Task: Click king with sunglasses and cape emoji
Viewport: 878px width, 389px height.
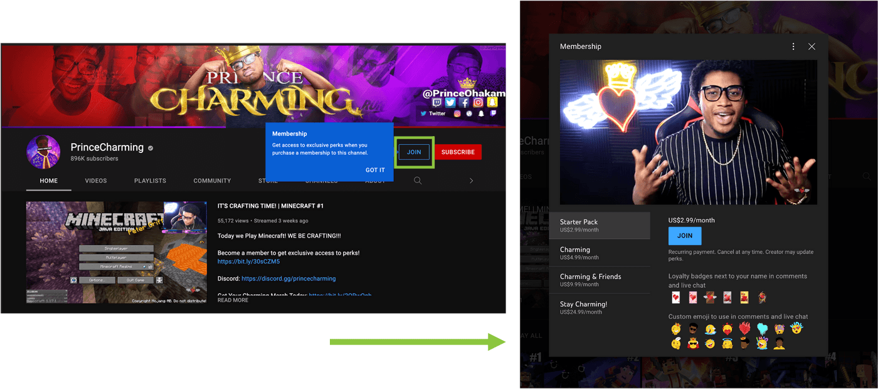Action: tap(693, 343)
